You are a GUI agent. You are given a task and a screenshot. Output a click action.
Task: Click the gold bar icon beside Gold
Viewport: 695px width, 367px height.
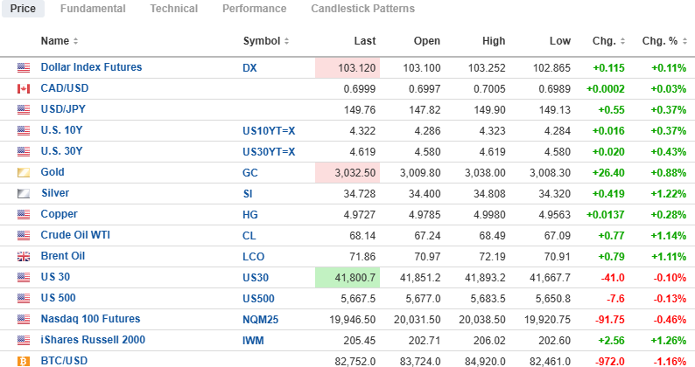tap(24, 173)
